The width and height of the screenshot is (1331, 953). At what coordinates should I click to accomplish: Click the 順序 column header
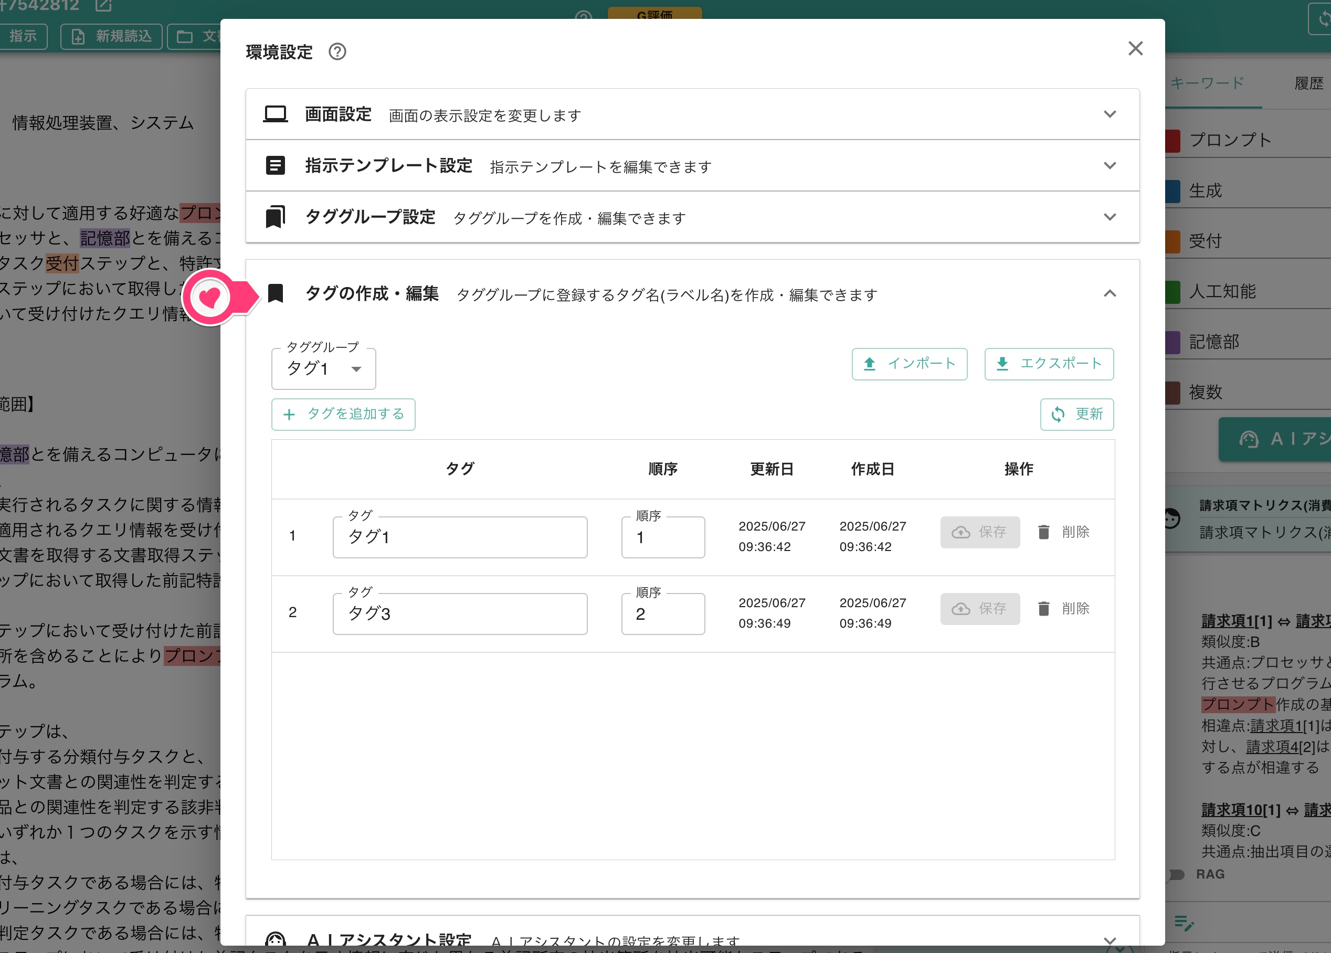[662, 469]
